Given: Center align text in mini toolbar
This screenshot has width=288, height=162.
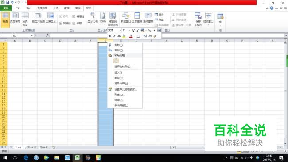Looking at the screenshot, I should pos(119,36).
